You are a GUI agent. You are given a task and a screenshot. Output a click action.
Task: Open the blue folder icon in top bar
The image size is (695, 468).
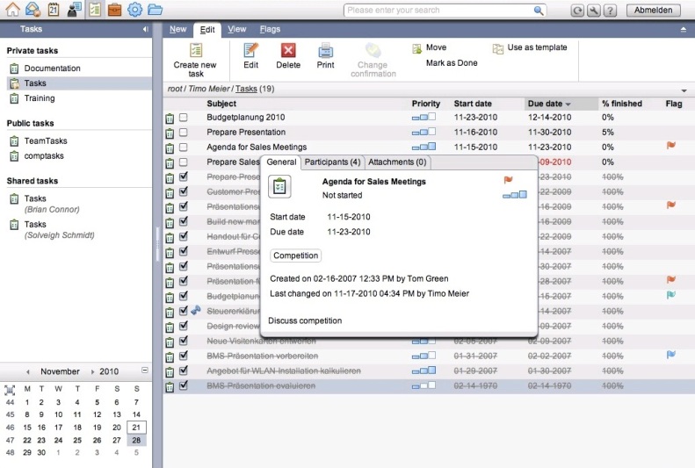(156, 10)
